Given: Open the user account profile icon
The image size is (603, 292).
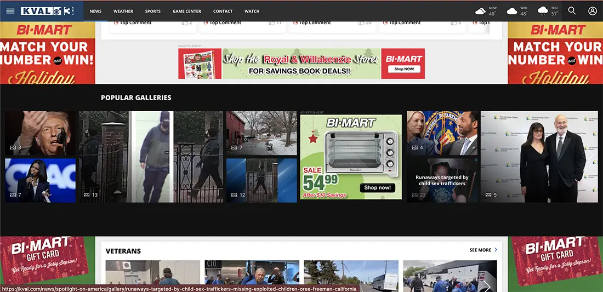Looking at the screenshot, I should pyautogui.click(x=592, y=11).
